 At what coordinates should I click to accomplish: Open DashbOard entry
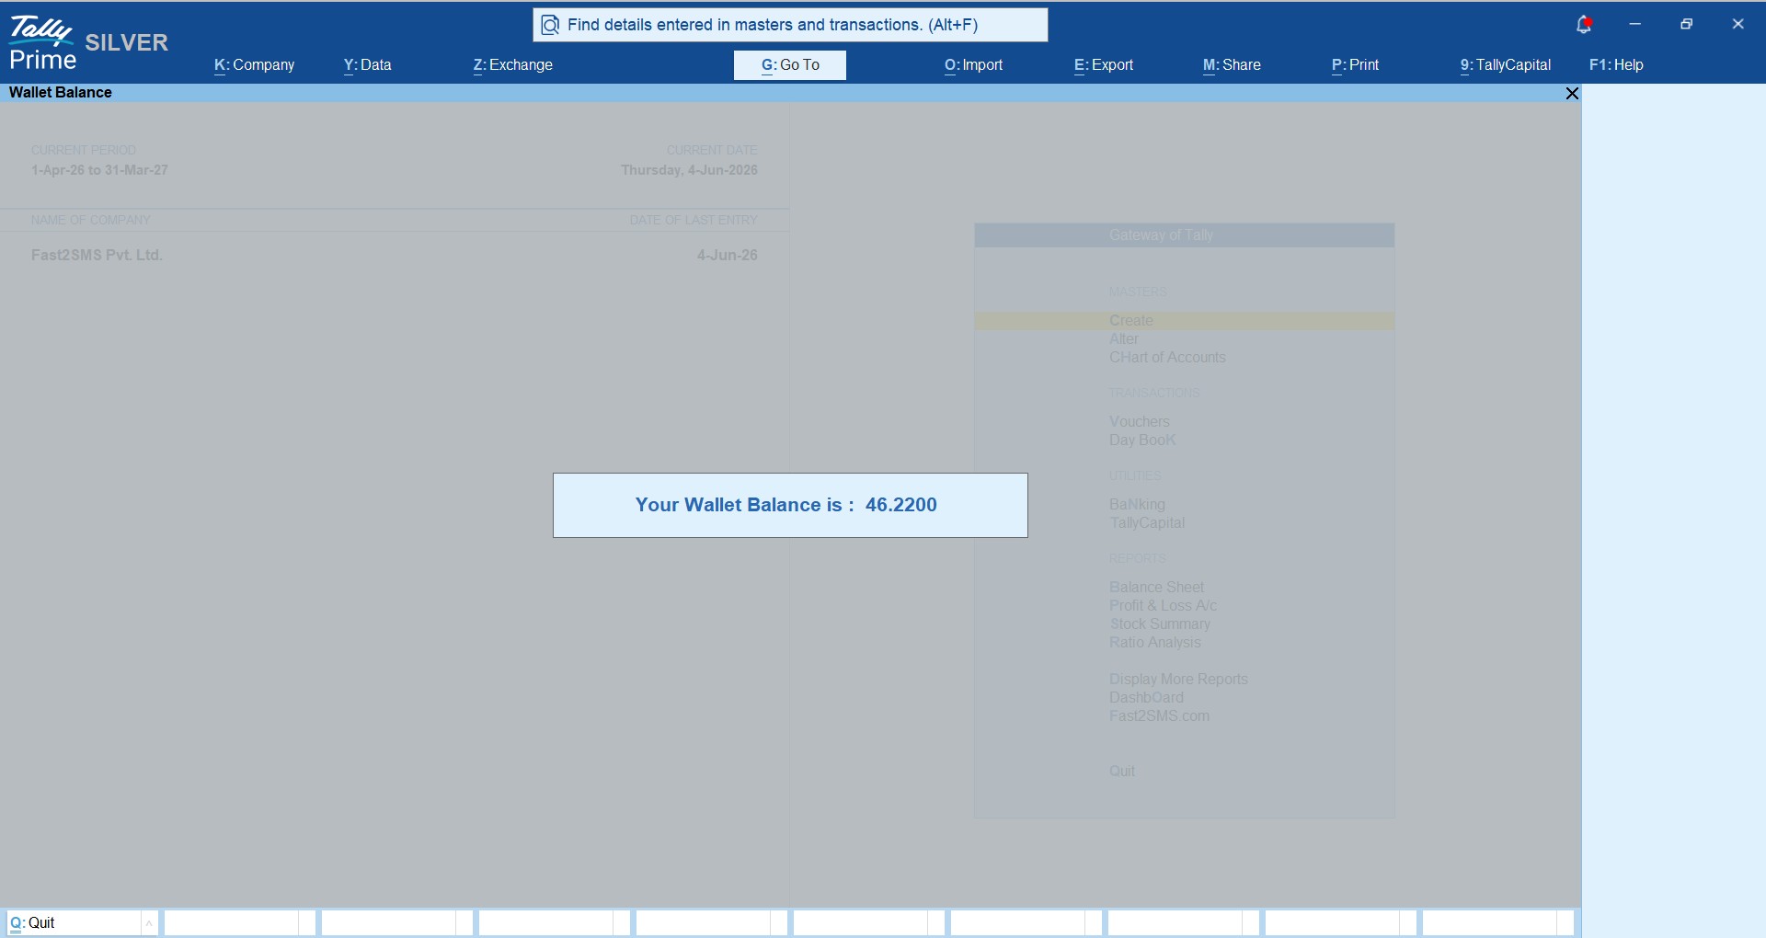1146,698
